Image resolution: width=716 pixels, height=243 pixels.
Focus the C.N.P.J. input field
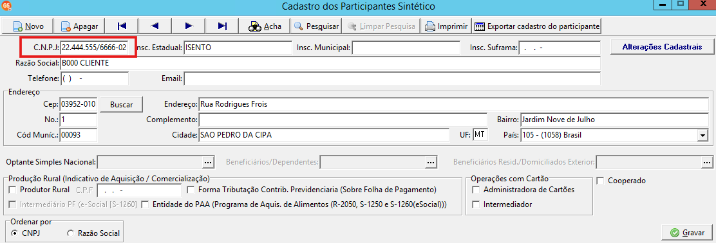click(x=95, y=47)
